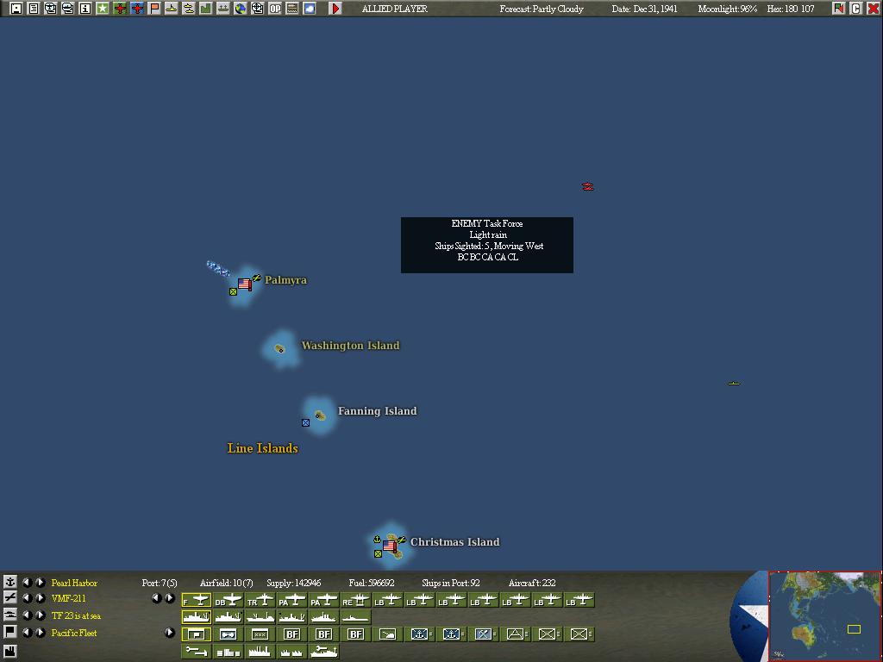Select the green unit square at Palmyra
The height and width of the screenshot is (662, 883).
[233, 291]
